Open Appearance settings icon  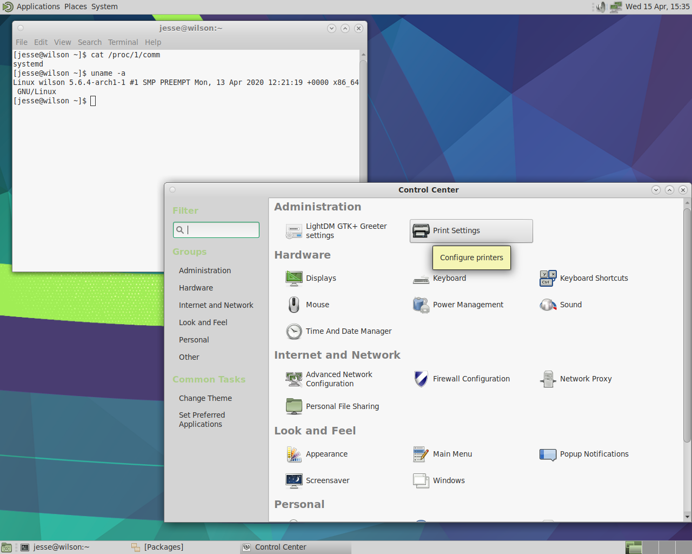[x=294, y=454]
